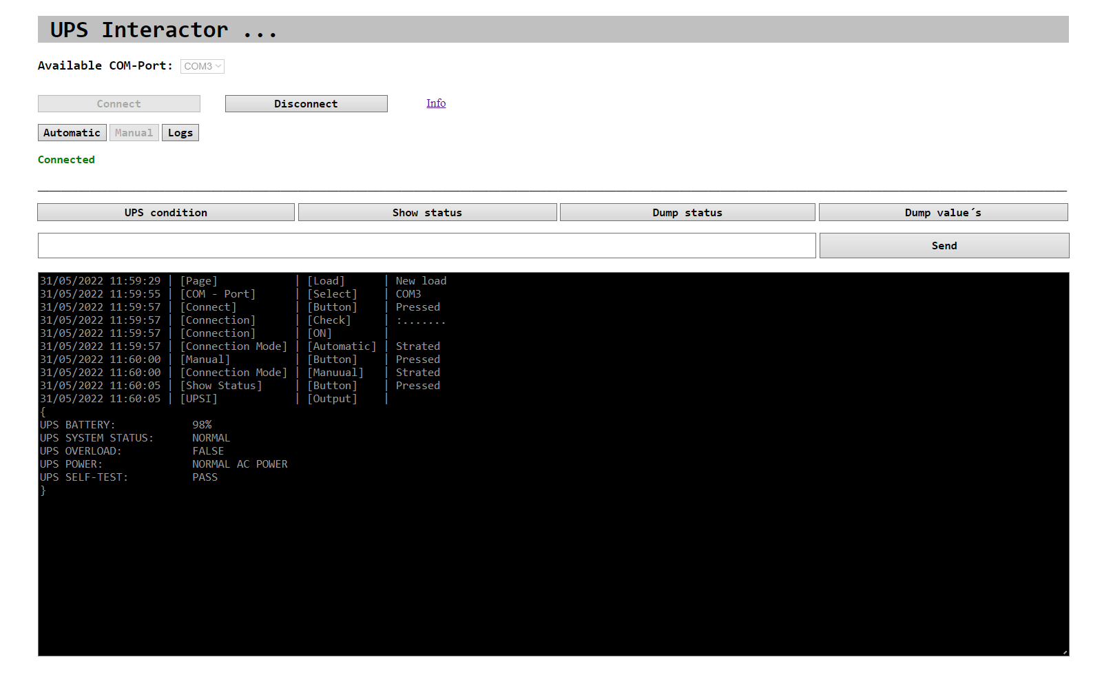Request the UPS condition
Image resolution: width=1113 pixels, height=686 pixels.
[x=166, y=212]
